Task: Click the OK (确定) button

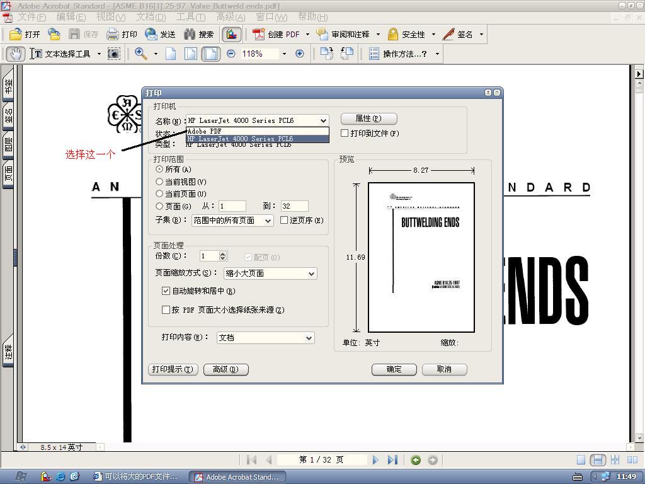Action: coord(394,369)
